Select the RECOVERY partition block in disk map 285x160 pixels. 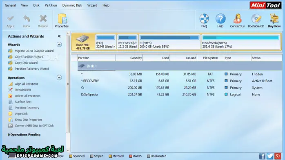(127, 42)
